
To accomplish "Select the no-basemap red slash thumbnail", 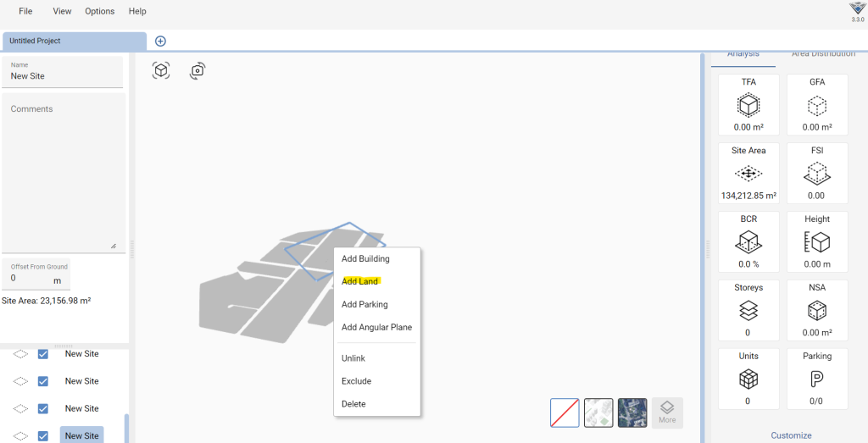I will tap(565, 413).
